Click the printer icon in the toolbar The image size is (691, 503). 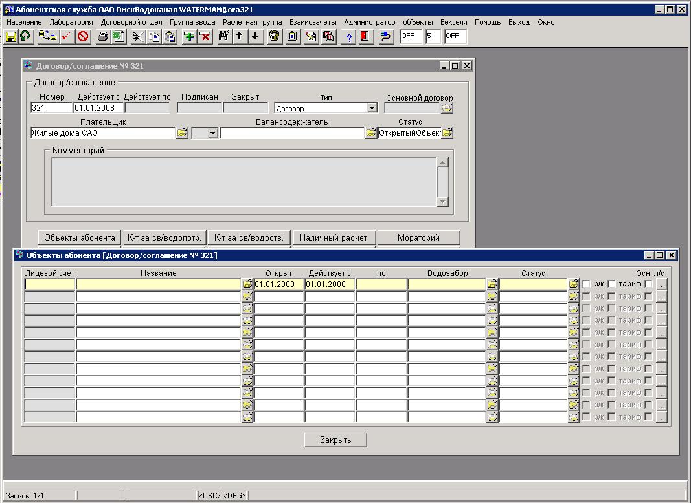(102, 37)
